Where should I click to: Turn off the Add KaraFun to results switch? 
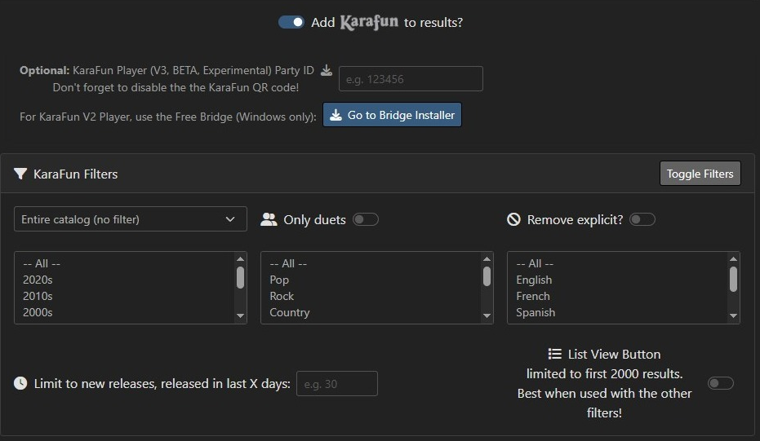click(x=291, y=22)
